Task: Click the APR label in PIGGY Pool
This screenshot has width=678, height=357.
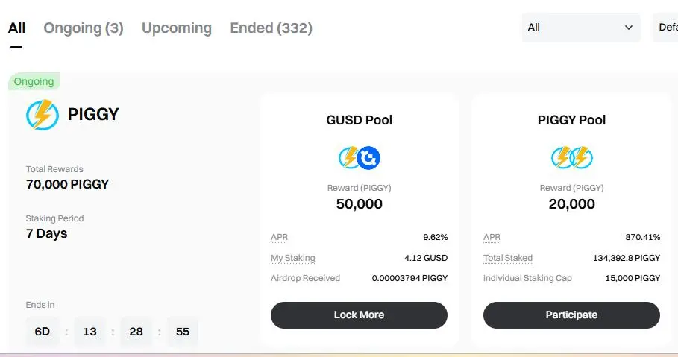Action: point(492,237)
